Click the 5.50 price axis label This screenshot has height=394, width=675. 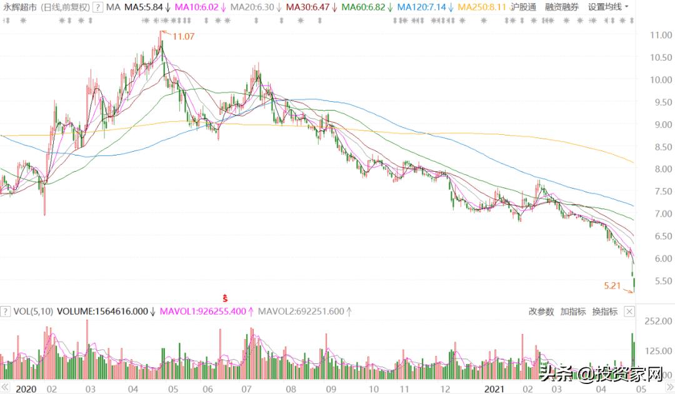coord(663,282)
